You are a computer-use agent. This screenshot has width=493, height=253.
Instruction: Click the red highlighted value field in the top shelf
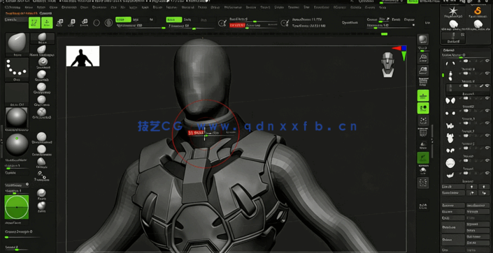237,25
